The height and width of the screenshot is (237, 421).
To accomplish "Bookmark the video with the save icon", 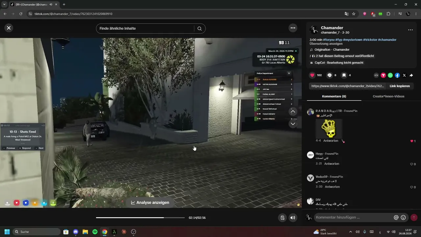I will pyautogui.click(x=344, y=75).
